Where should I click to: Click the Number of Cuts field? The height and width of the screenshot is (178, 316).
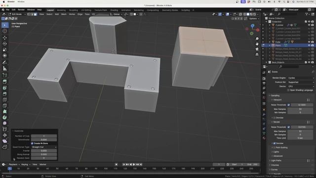pyautogui.click(x=44, y=136)
